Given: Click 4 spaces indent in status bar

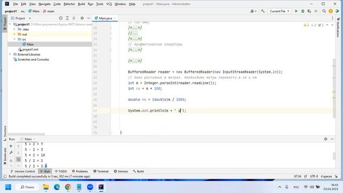Looking at the screenshot, I should point(326,176).
